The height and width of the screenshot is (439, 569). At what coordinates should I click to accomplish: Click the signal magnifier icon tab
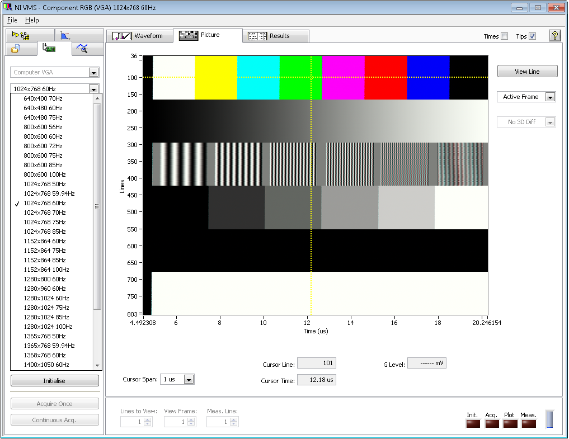(82, 49)
